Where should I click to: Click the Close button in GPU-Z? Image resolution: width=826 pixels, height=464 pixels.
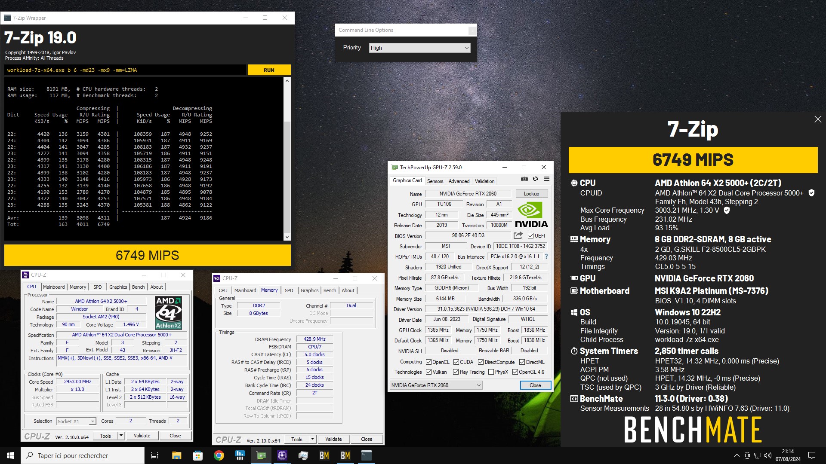(x=535, y=385)
